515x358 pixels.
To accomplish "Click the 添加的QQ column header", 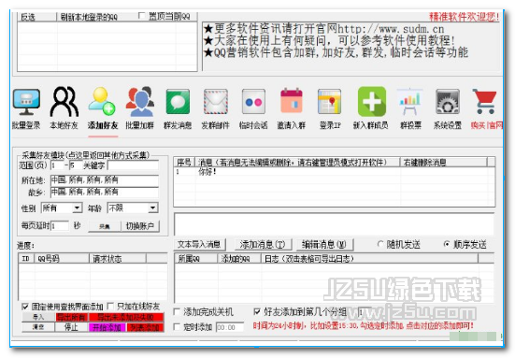I will point(239,259).
